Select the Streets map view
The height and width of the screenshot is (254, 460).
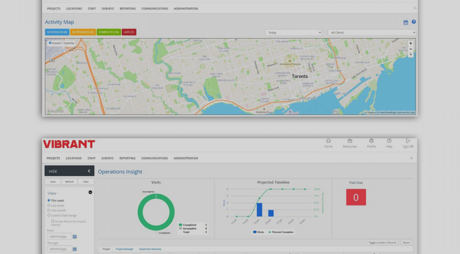[50, 43]
